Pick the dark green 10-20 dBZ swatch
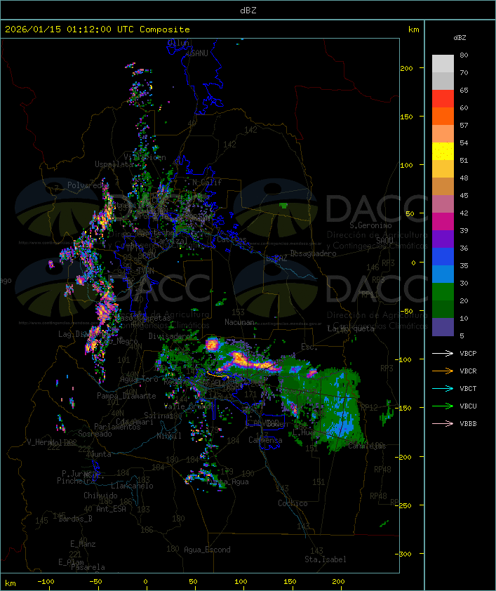Viewport: 496px width, 591px height. 443,309
